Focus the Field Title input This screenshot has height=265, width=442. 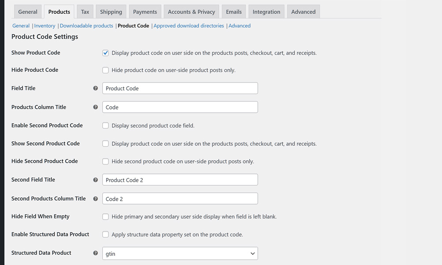(180, 88)
